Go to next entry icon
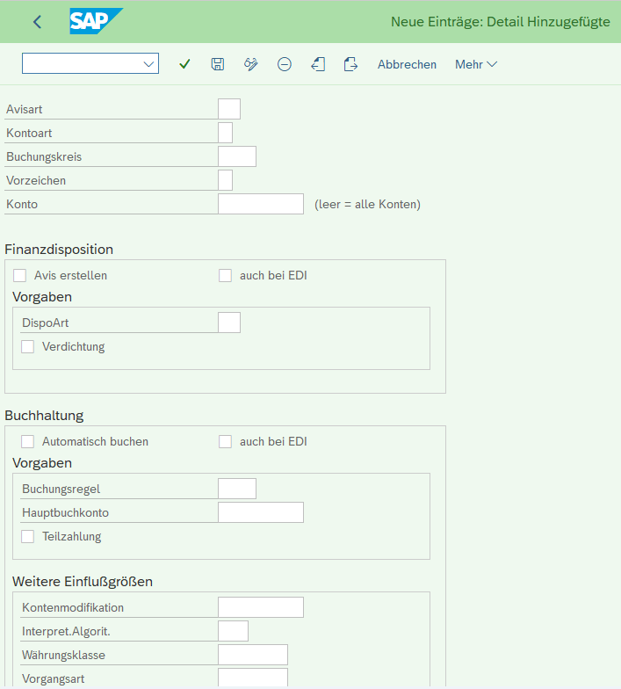The width and height of the screenshot is (621, 689). (x=350, y=64)
